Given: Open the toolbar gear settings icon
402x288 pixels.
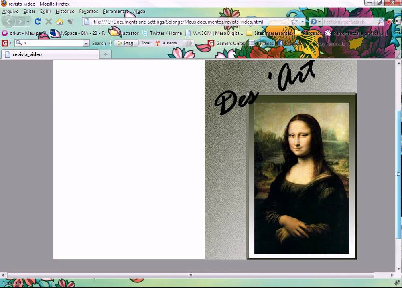Looking at the screenshot, I should click(189, 43).
